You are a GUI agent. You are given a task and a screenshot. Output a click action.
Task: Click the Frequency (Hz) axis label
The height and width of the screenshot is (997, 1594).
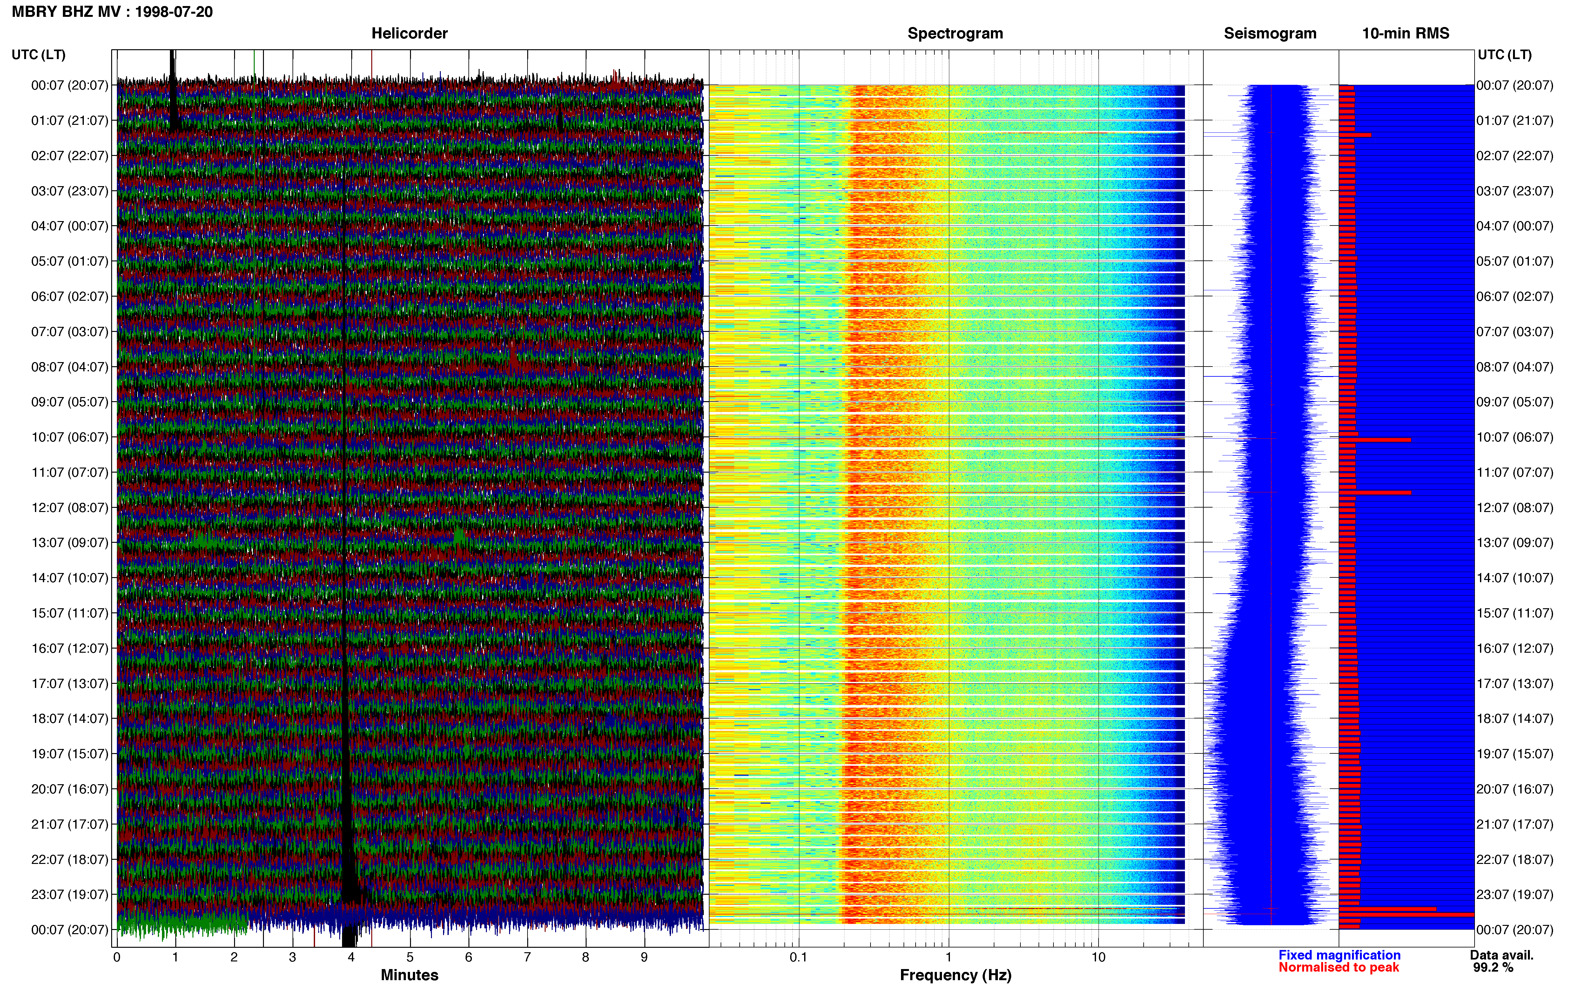point(955,975)
